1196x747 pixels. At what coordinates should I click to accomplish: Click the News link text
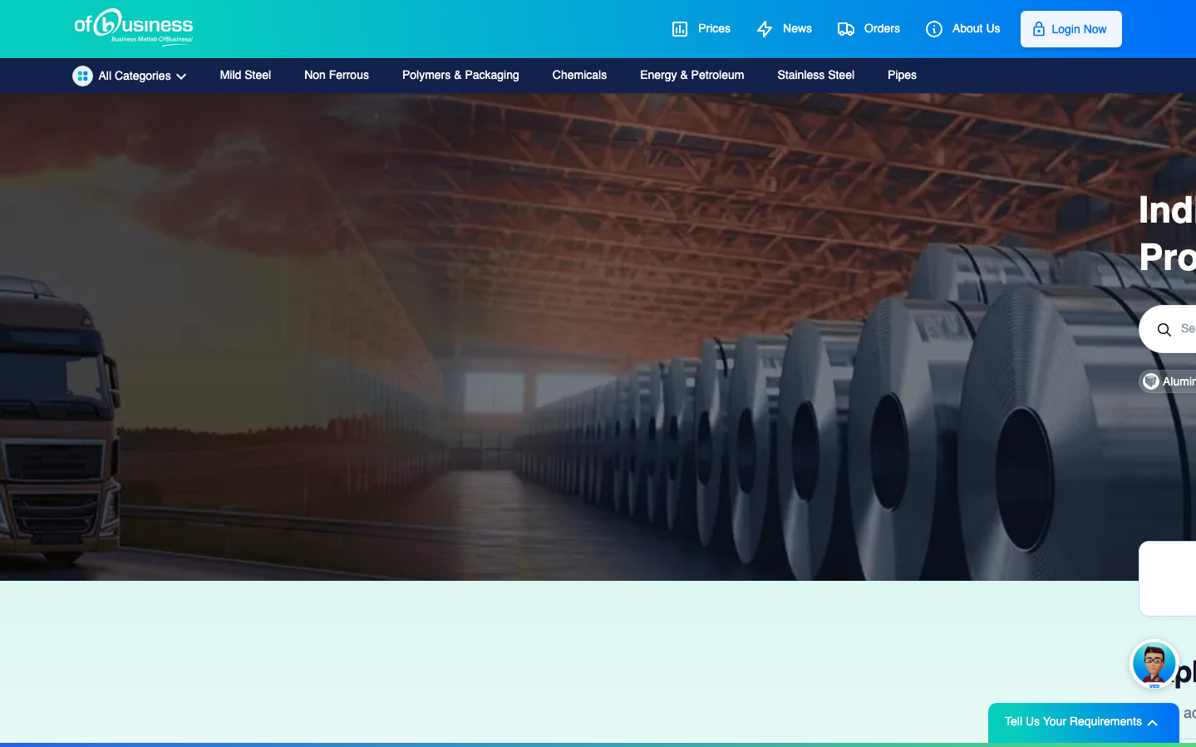(797, 28)
